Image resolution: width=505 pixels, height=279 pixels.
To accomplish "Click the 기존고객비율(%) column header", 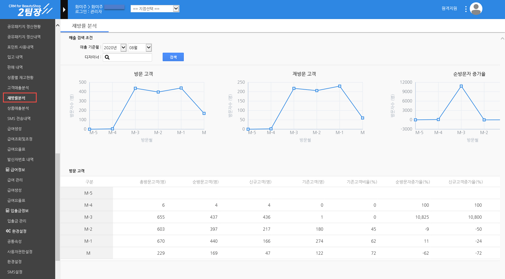I will tap(362, 182).
